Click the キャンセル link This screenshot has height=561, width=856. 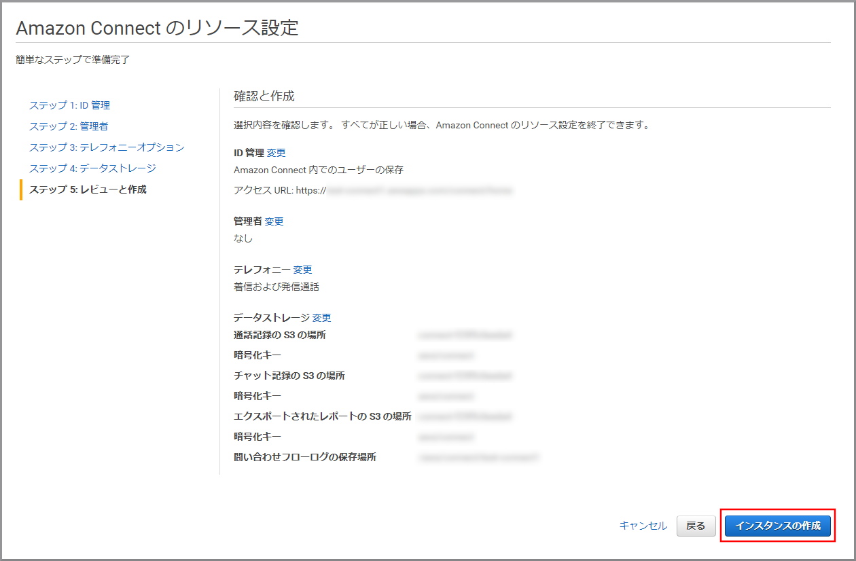[643, 526]
